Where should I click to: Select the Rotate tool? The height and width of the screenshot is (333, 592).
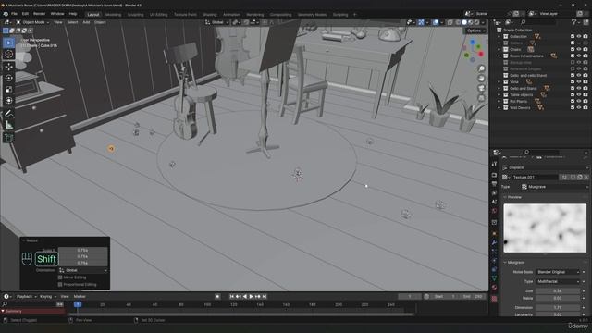coord(8,78)
